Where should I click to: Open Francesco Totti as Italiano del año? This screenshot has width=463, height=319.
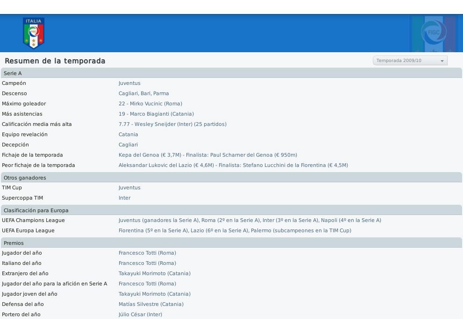pos(147,264)
